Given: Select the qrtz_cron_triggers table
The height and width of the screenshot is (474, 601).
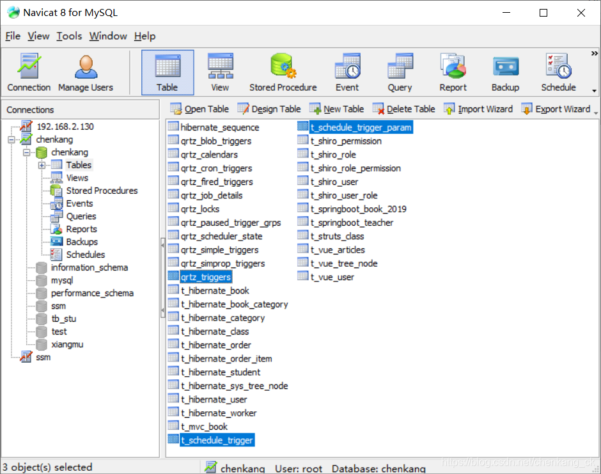Looking at the screenshot, I should click(216, 168).
